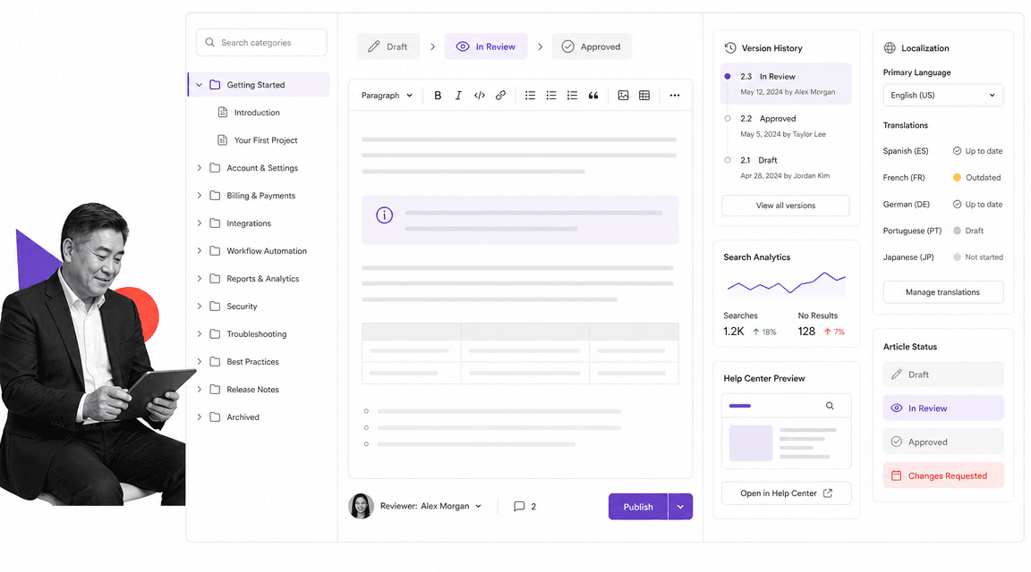Select version 2.3 In Review radio marker
The image size is (1031, 572).
pyautogui.click(x=728, y=76)
